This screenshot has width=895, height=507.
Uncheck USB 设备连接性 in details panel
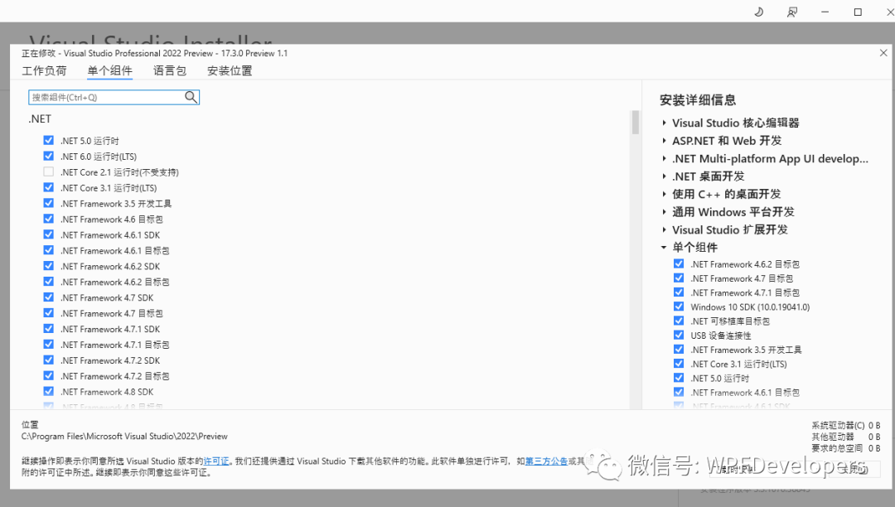tap(679, 335)
